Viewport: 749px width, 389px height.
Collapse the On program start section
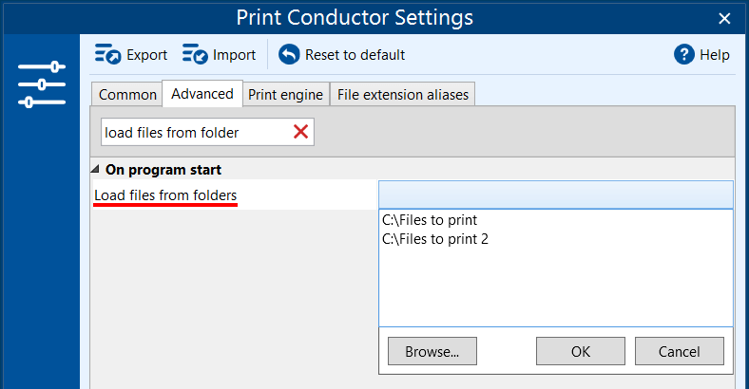(x=95, y=169)
